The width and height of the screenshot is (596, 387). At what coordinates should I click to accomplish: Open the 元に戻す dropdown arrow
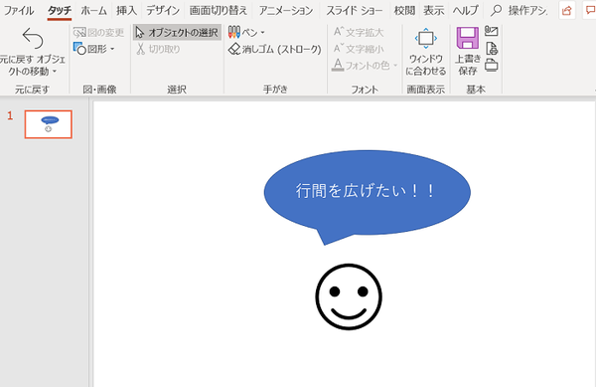55,72
